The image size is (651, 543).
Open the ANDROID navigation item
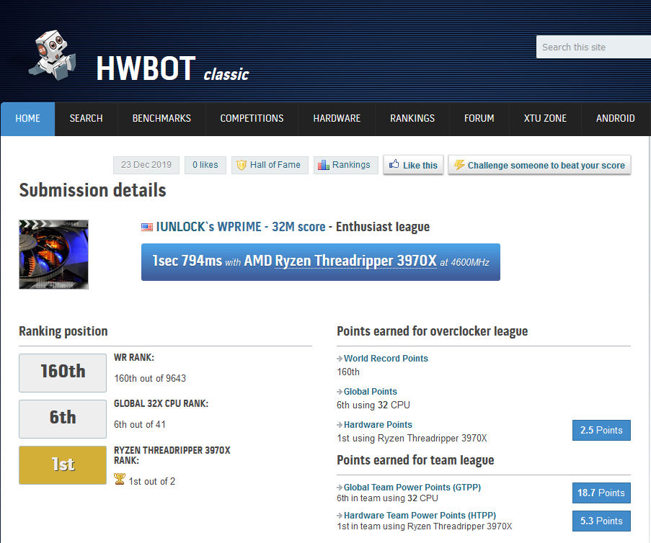point(615,119)
